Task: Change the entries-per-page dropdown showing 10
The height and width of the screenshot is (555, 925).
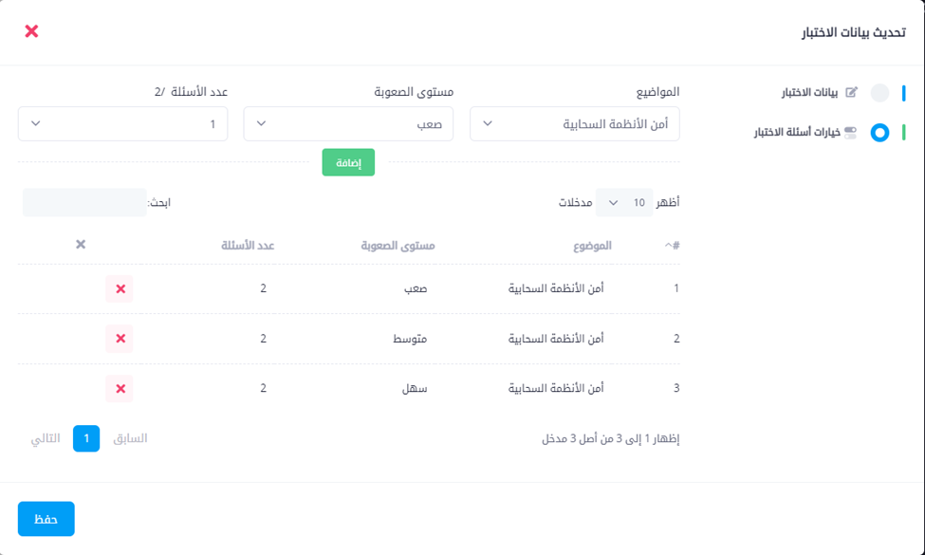Action: point(624,203)
